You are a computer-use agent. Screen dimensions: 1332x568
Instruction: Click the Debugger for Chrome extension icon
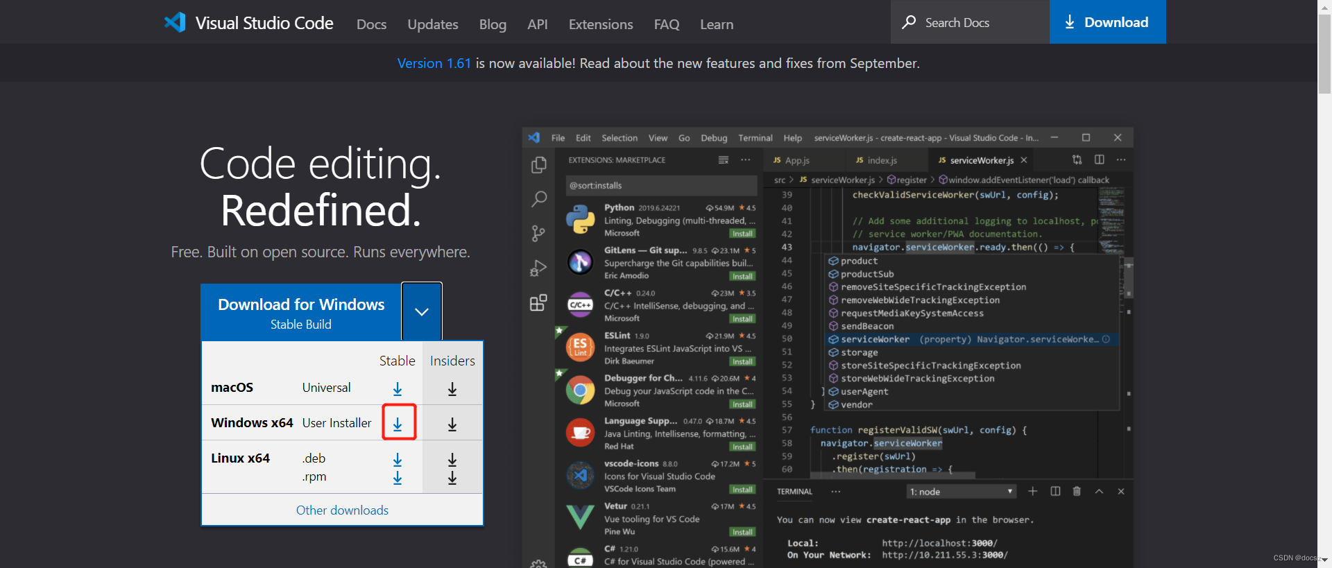click(580, 390)
